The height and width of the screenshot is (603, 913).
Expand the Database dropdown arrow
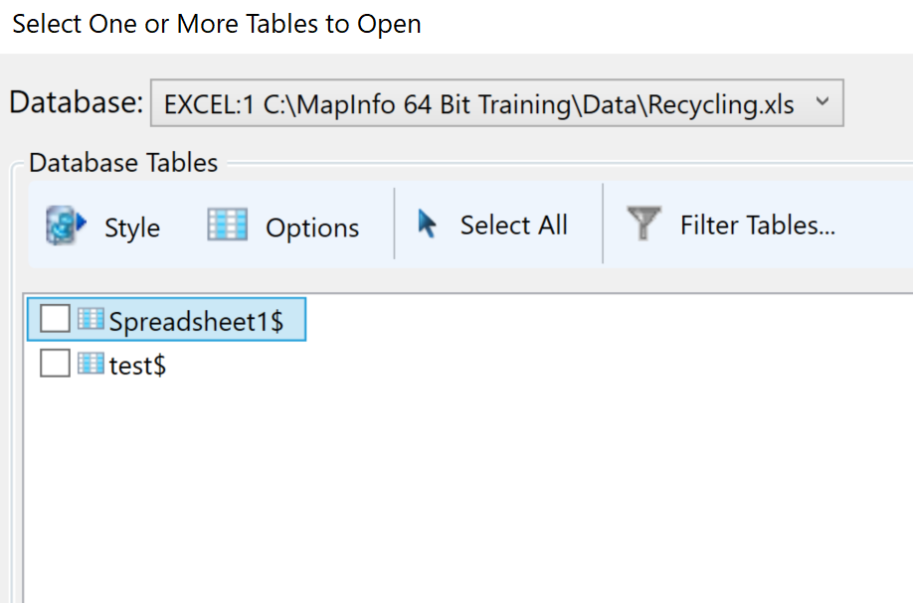(822, 101)
